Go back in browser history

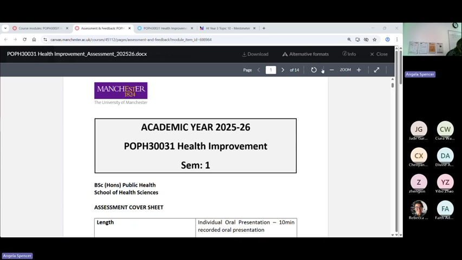click(6, 40)
